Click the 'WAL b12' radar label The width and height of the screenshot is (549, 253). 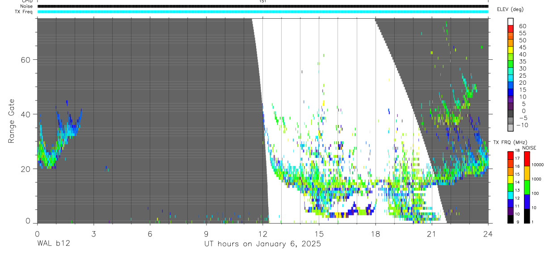click(53, 244)
